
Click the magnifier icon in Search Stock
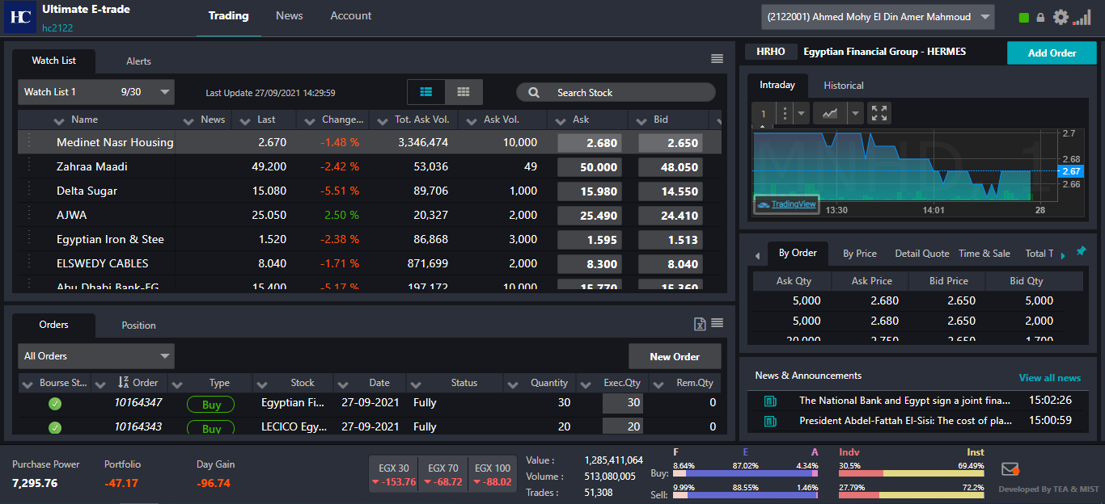pos(534,93)
